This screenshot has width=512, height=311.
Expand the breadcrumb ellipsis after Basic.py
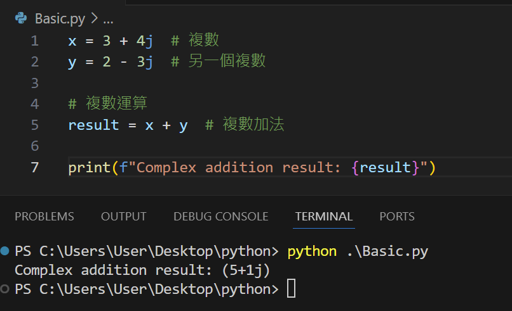[108, 22]
